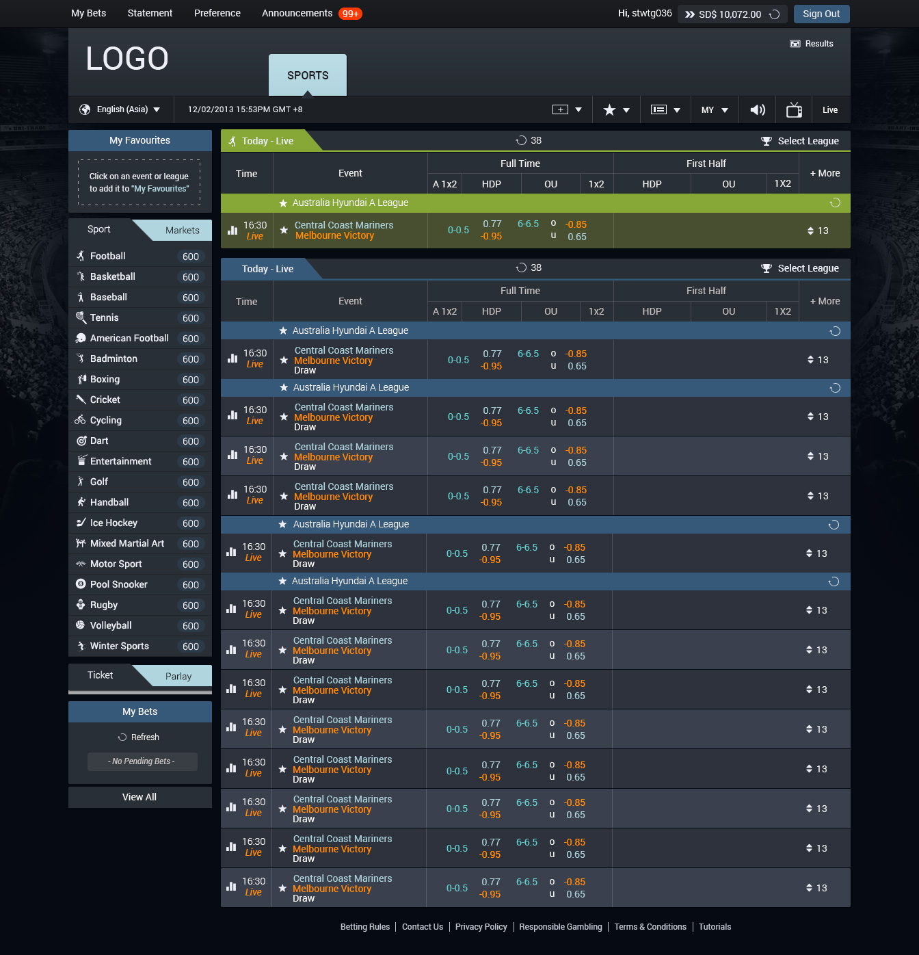Image resolution: width=919 pixels, height=955 pixels.
Task: Select Tennis from the sport list
Action: coord(105,317)
